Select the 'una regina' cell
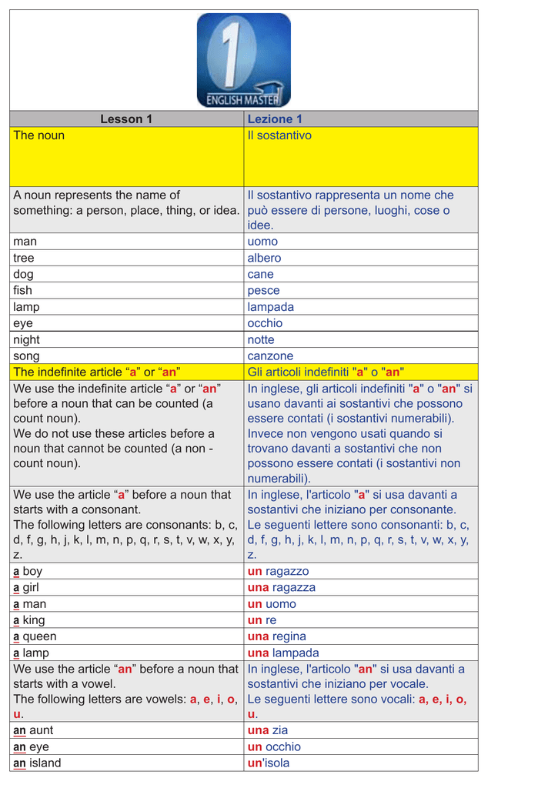This screenshot has height=788, width=558. [361, 636]
